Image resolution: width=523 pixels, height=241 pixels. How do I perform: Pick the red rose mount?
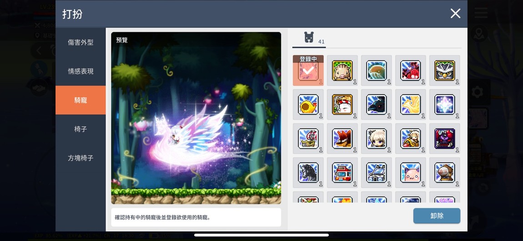[411, 70]
